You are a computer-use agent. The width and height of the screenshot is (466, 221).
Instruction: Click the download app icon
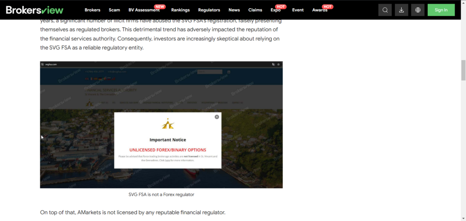pos(401,10)
